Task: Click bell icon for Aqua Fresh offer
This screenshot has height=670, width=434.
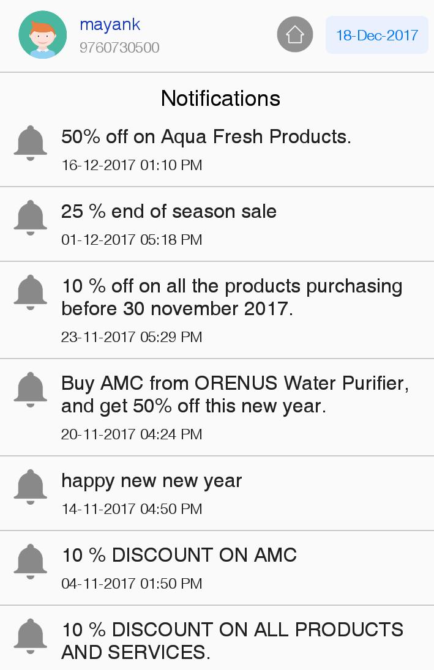Action: click(x=31, y=143)
